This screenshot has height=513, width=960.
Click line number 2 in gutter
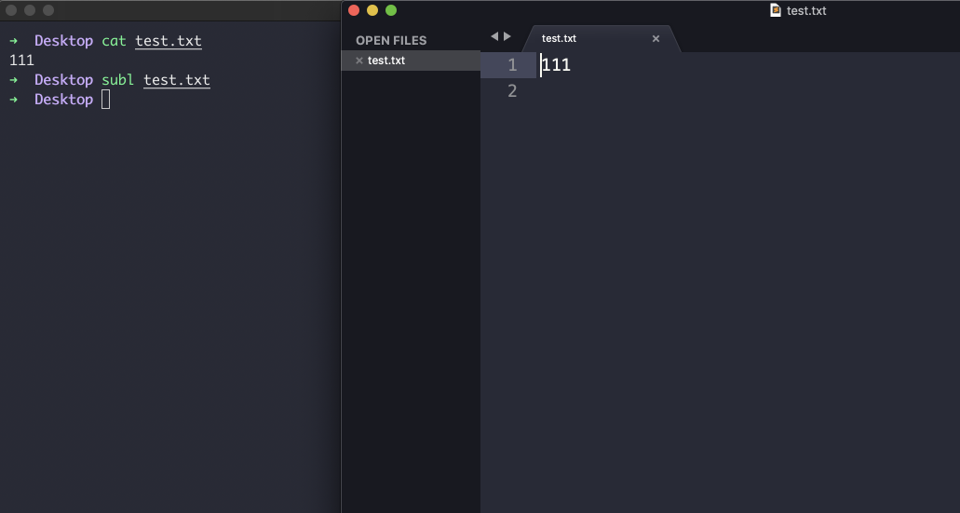coord(512,91)
